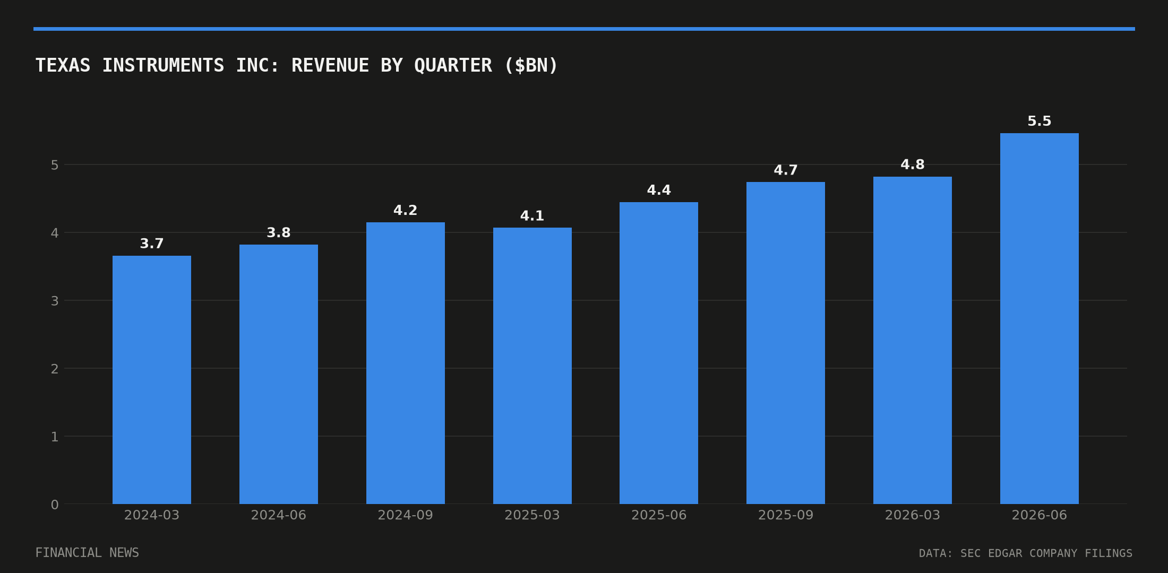
Task: Select the 2024-06 revenue bar
Action: 279,374
